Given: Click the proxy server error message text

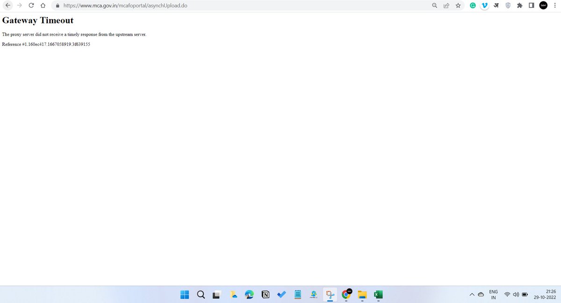Looking at the screenshot, I should click(74, 35).
